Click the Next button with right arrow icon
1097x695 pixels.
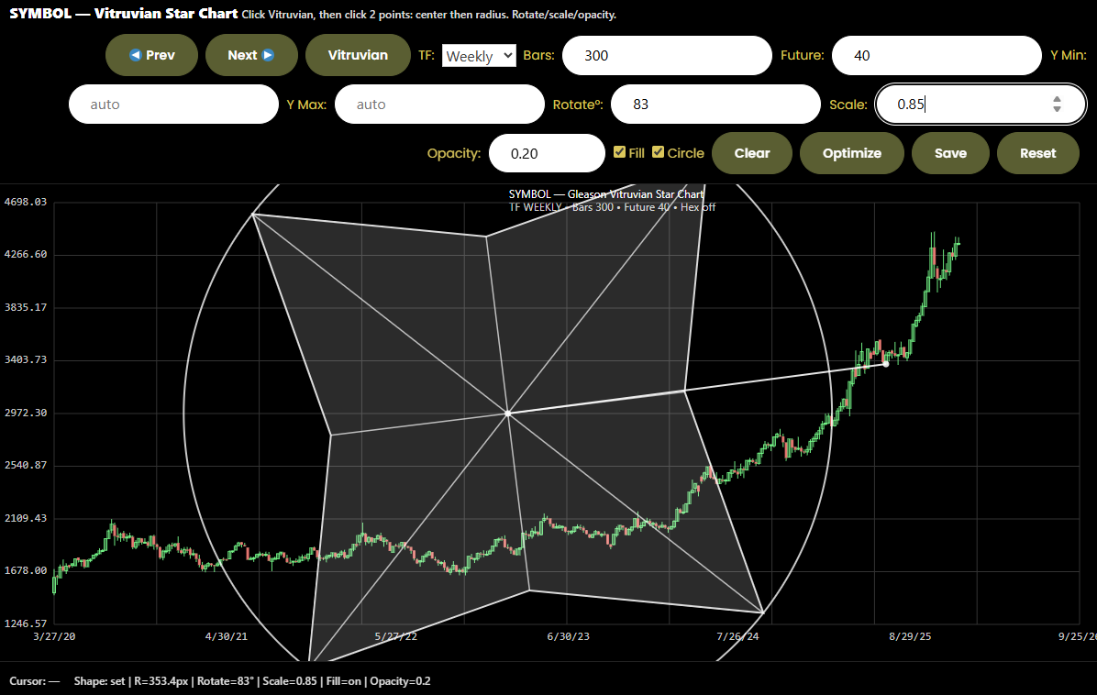pos(251,55)
